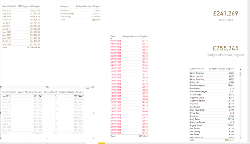Screen dimensions: 250x144
Task: Click the Days in Month value 31 for Jan 2015
Action: click(x=56, y=96)
